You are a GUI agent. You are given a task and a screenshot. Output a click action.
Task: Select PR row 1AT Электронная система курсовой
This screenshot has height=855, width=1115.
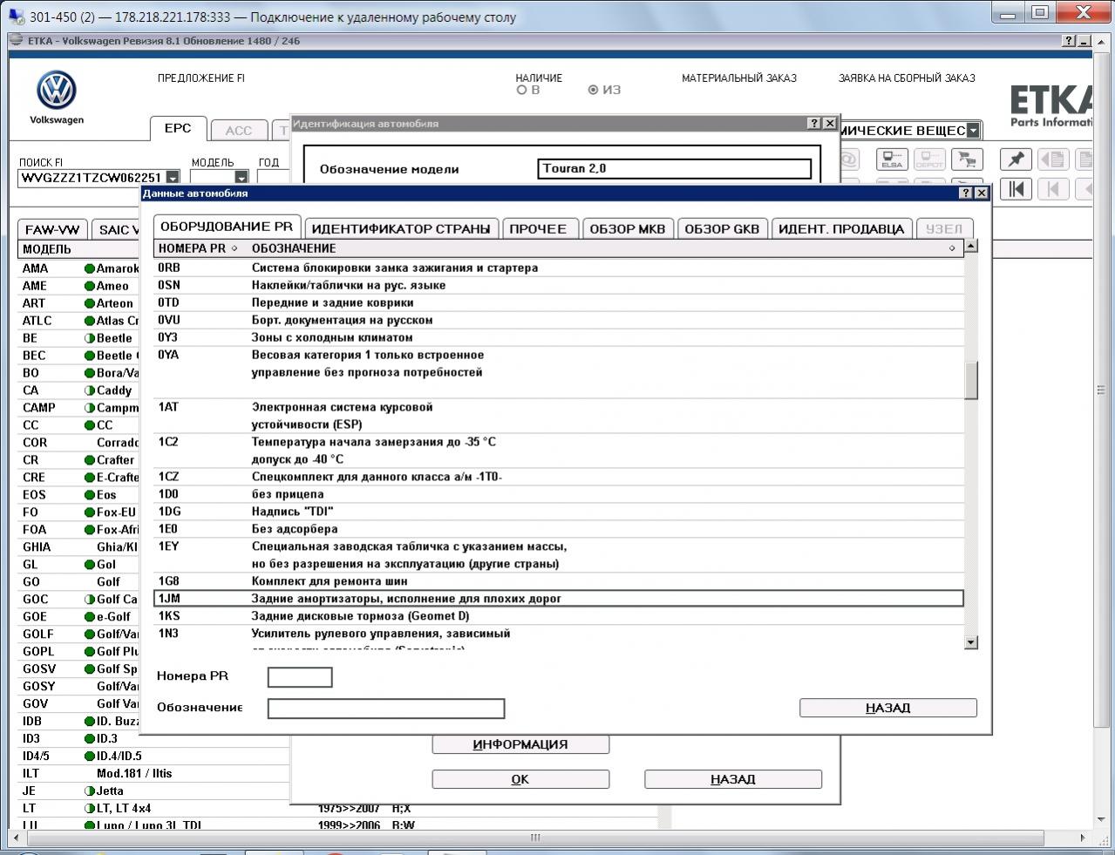click(x=559, y=416)
